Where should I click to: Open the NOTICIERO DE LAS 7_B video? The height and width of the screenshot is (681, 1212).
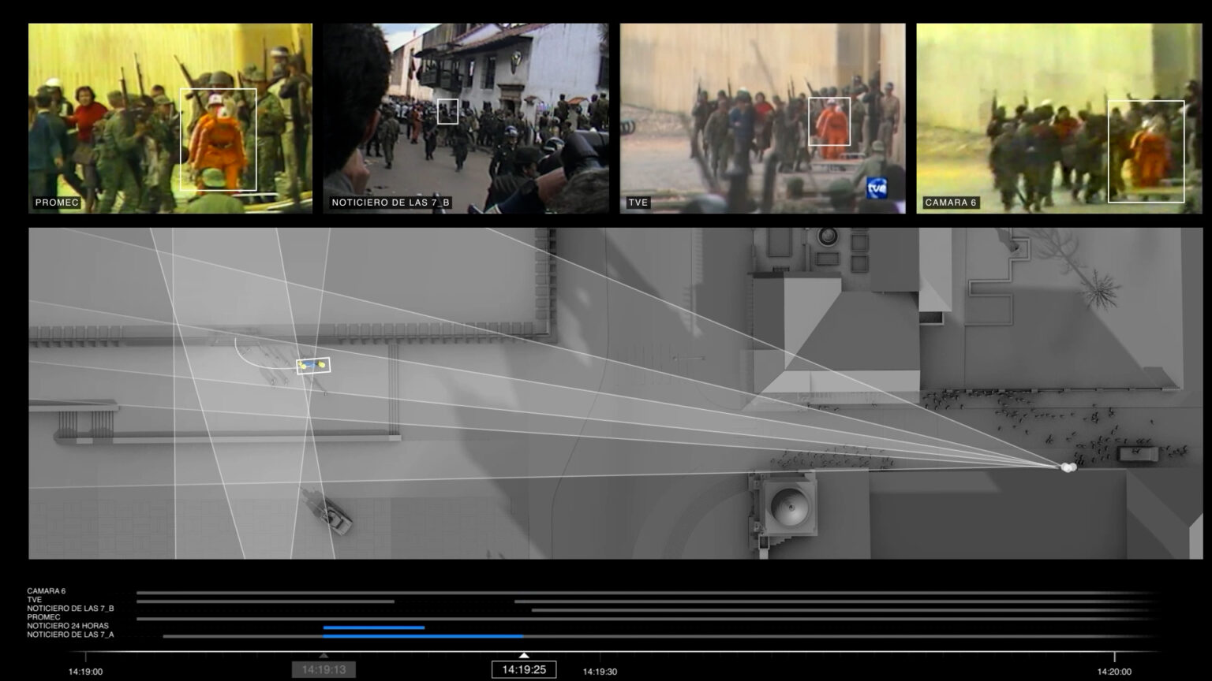click(466, 118)
